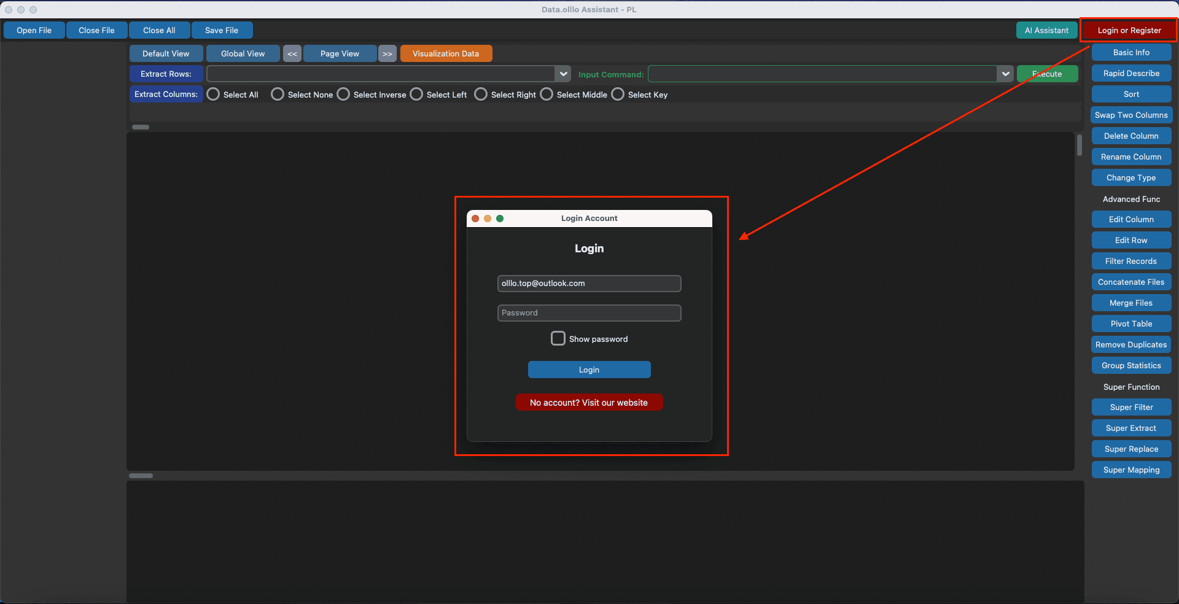Viewport: 1179px width, 604px height.
Task: Click the Login or Register button
Action: pyautogui.click(x=1128, y=29)
